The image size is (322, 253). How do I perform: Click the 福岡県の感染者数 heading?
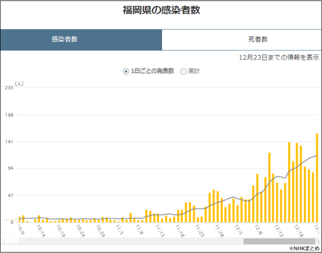(161, 10)
